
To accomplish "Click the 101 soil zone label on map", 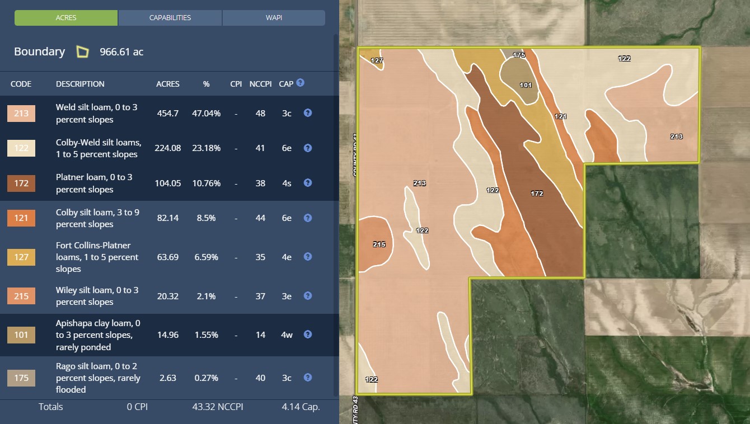I will [526, 85].
